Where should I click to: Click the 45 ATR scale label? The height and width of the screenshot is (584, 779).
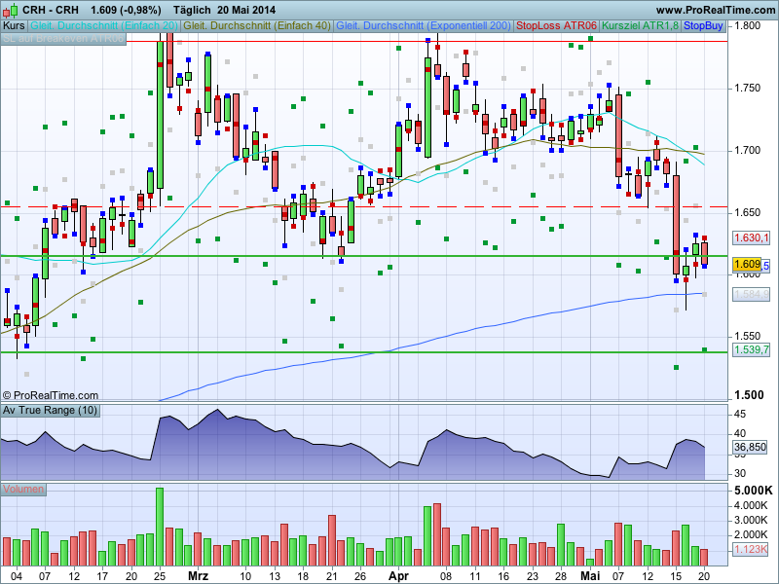coord(740,414)
